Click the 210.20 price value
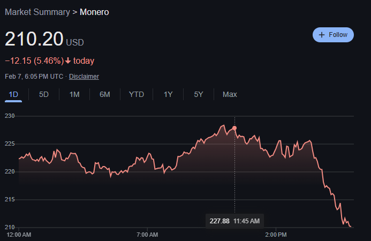 click(x=34, y=39)
